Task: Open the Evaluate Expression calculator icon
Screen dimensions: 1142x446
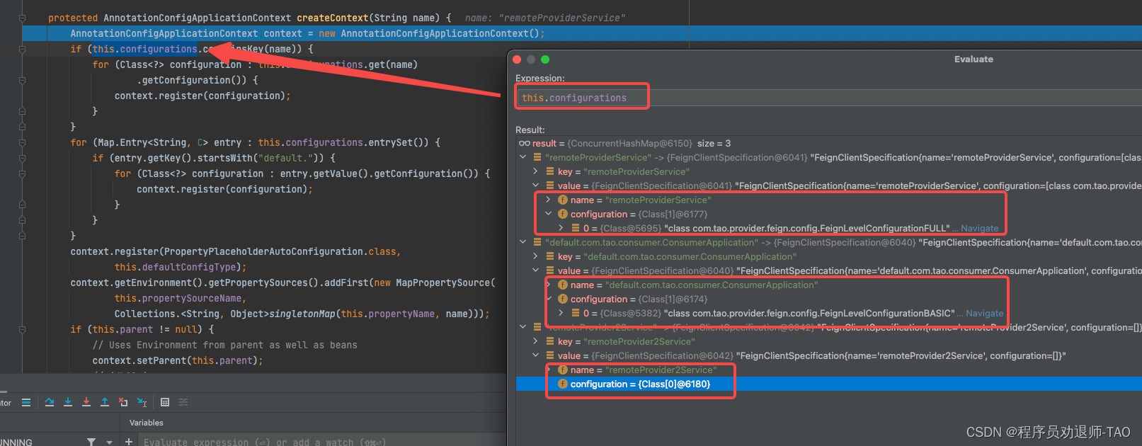Action: point(165,402)
